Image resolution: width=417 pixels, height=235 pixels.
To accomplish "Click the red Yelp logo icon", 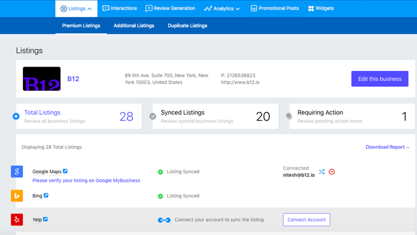I will pyautogui.click(x=17, y=220).
